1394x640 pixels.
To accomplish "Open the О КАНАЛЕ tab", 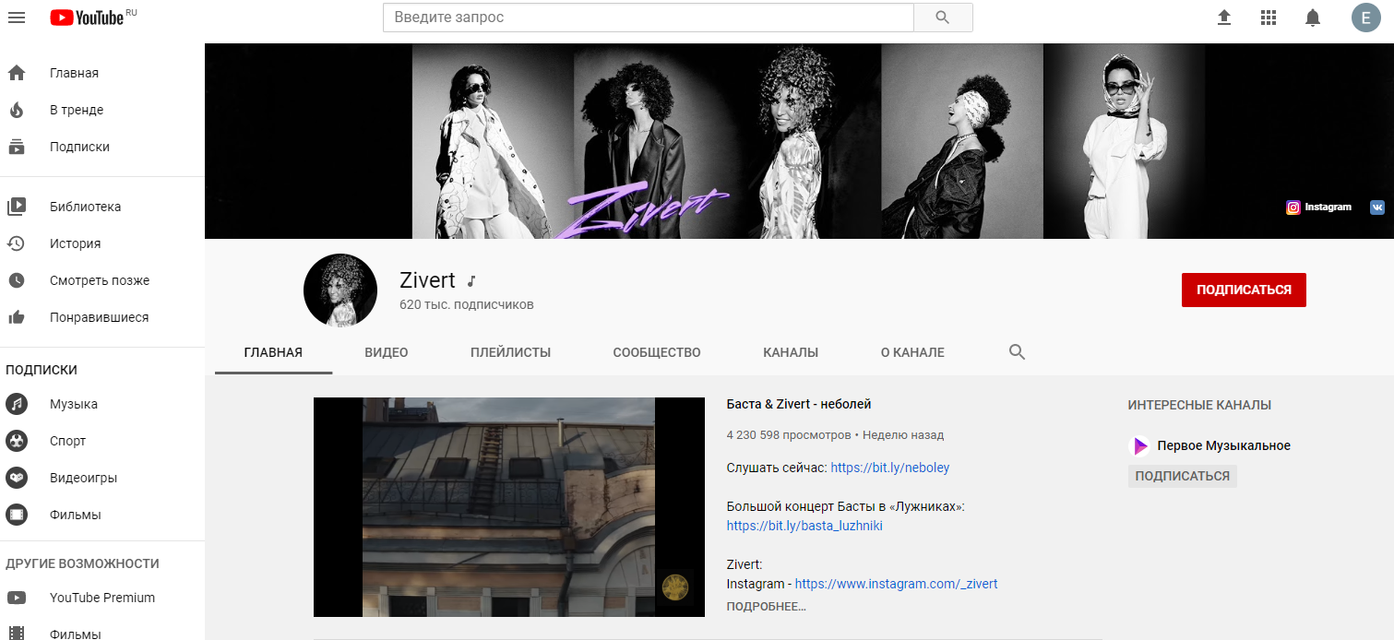I will pyautogui.click(x=912, y=352).
